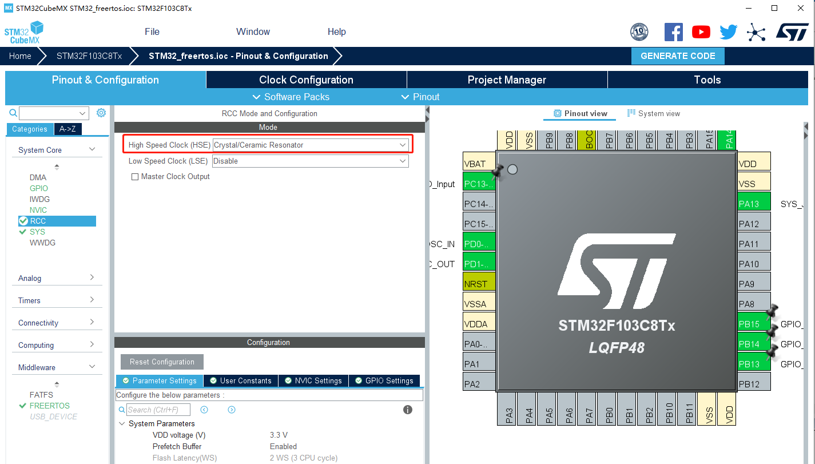Expand the Analog category

click(x=92, y=277)
